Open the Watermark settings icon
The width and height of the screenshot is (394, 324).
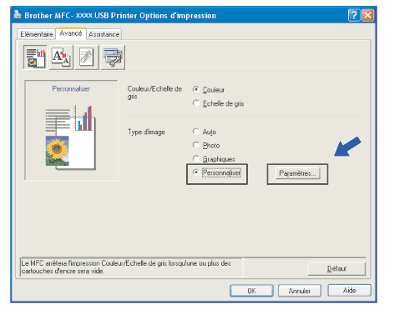click(x=87, y=57)
